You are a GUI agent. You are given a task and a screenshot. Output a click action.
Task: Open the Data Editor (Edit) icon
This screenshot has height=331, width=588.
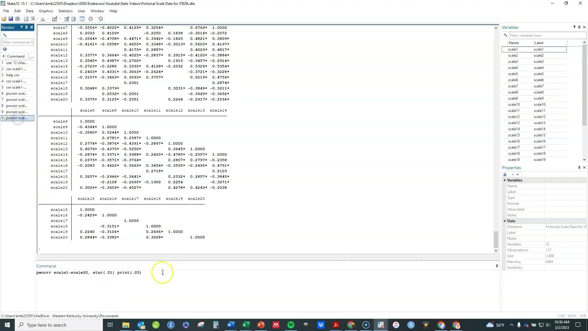[67, 19]
